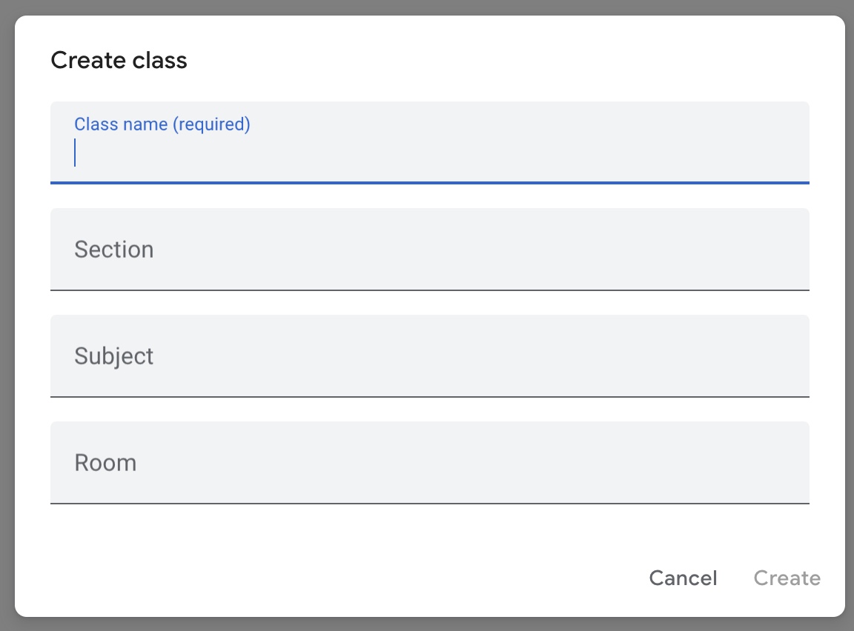Click the Class name label text
The height and width of the screenshot is (631, 854).
(162, 124)
